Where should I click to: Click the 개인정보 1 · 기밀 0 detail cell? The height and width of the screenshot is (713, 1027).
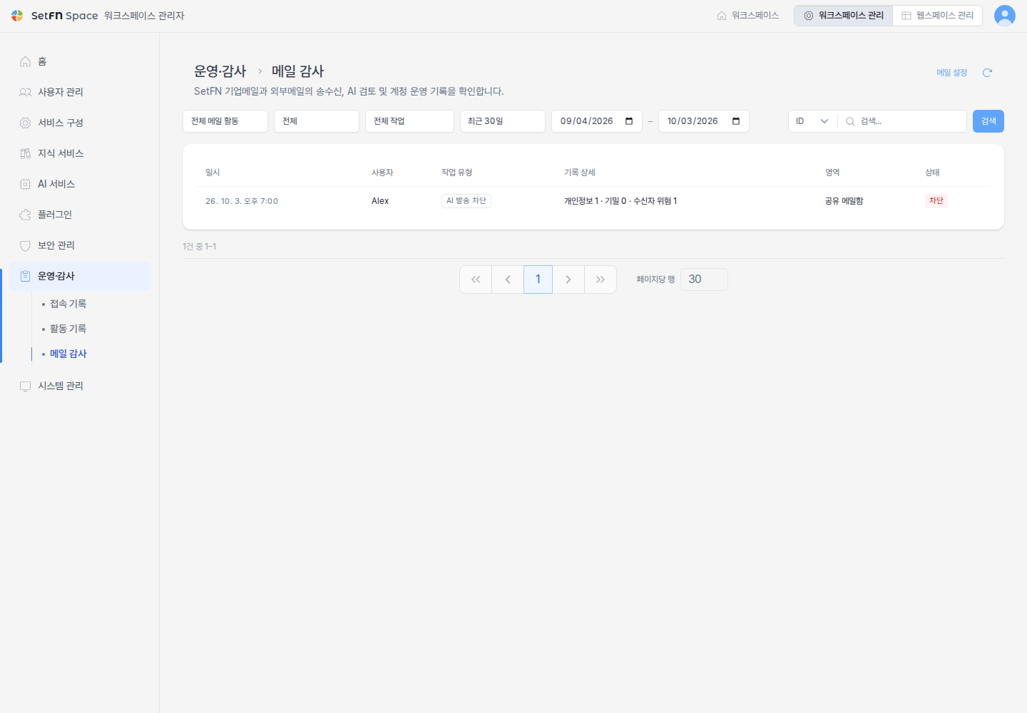(x=620, y=201)
